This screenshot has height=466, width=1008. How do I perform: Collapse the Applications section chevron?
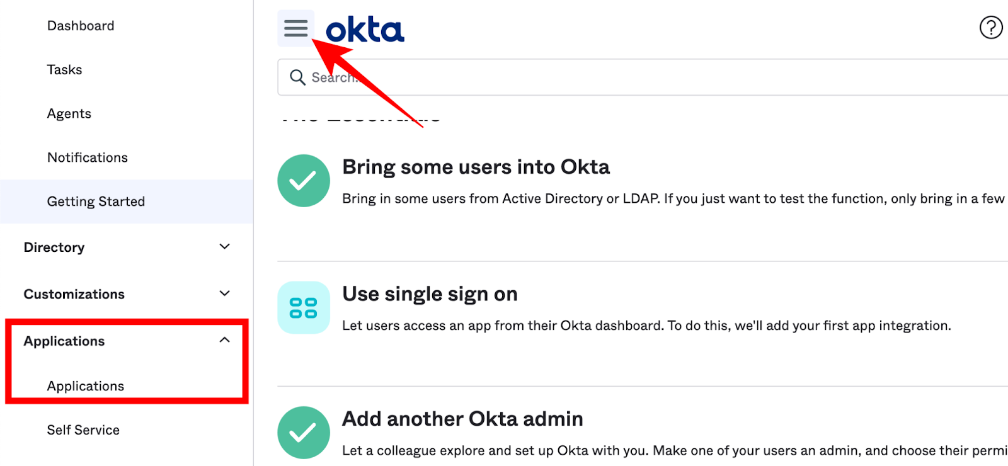point(225,341)
